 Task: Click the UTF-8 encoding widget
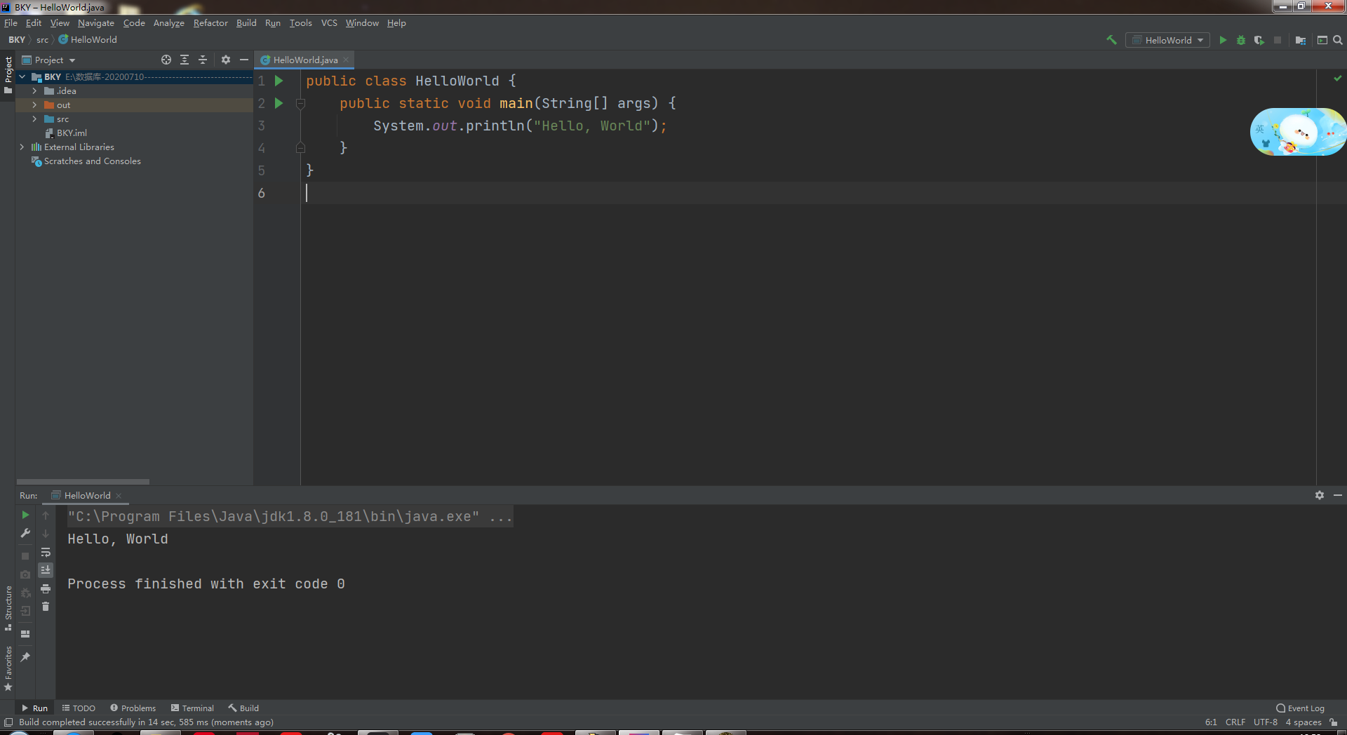pos(1266,722)
